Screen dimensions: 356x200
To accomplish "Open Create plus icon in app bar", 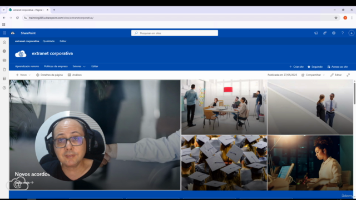I will [4, 88].
